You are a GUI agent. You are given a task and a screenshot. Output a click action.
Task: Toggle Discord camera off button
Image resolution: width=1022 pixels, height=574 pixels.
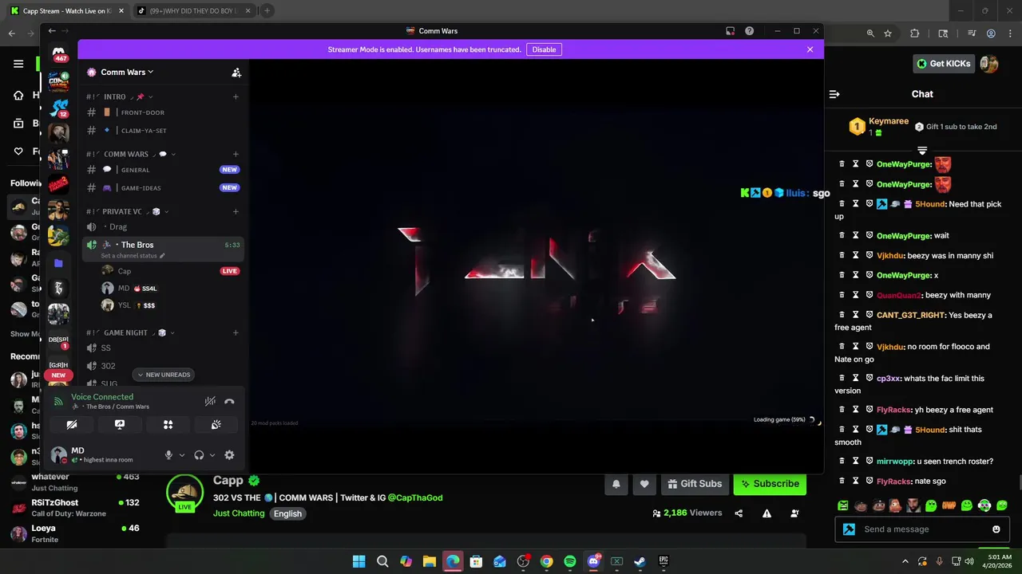(x=72, y=425)
